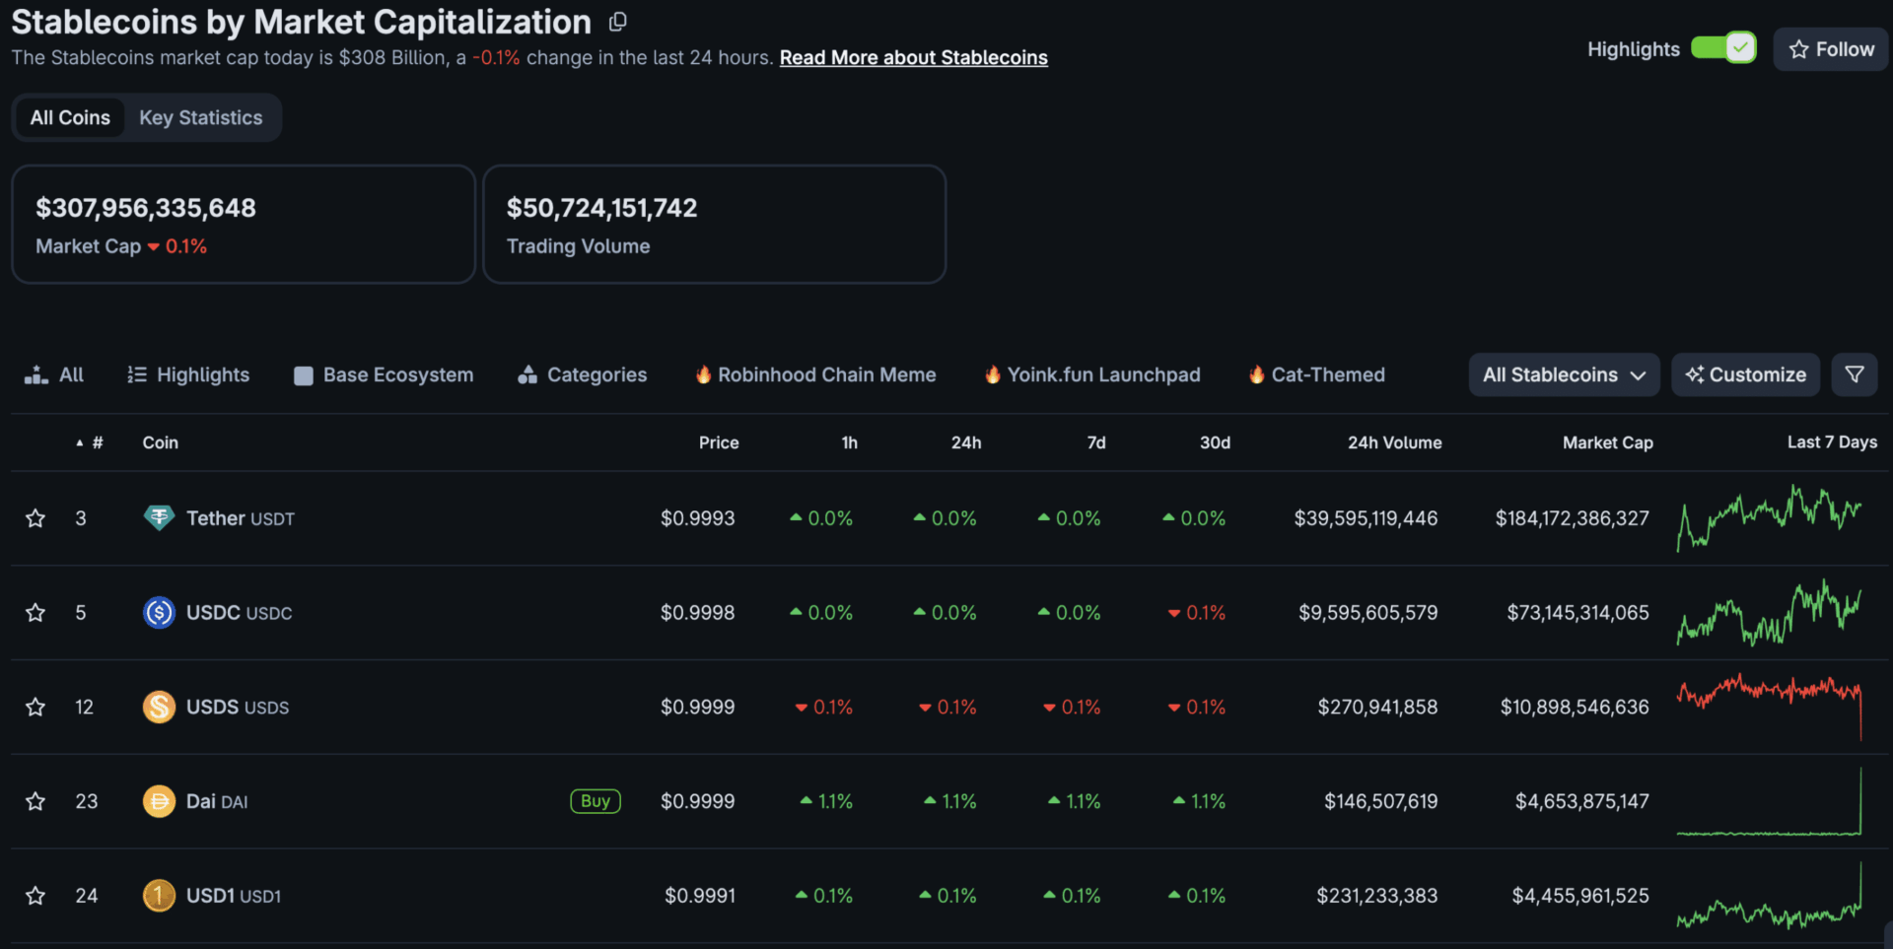Sort by 30d change column
Image resolution: width=1893 pixels, height=949 pixels.
click(x=1215, y=443)
